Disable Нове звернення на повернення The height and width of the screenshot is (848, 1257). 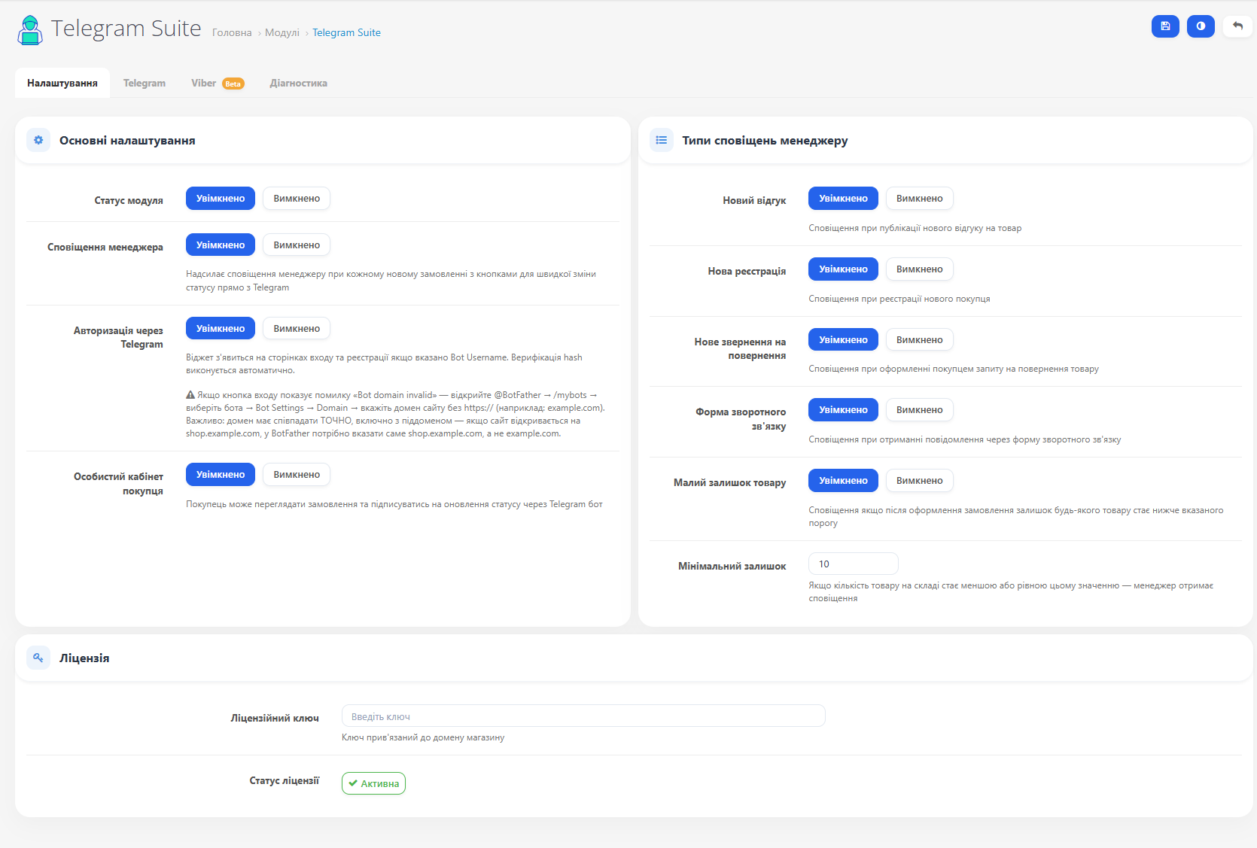[x=920, y=340]
